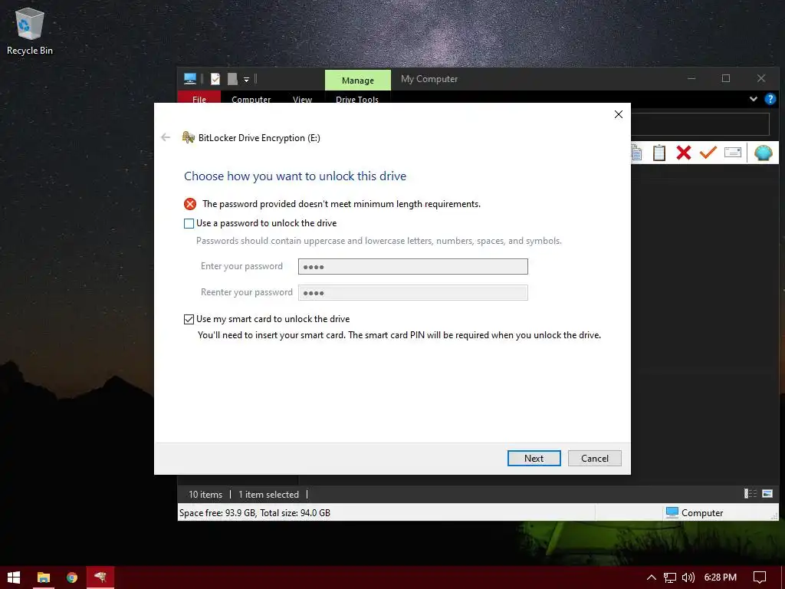785x589 pixels.
Task: Click the BitLocker key-and-lock title icon
Action: coord(189,137)
